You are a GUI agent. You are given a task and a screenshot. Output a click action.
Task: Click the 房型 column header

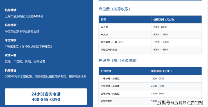coord(125,19)
